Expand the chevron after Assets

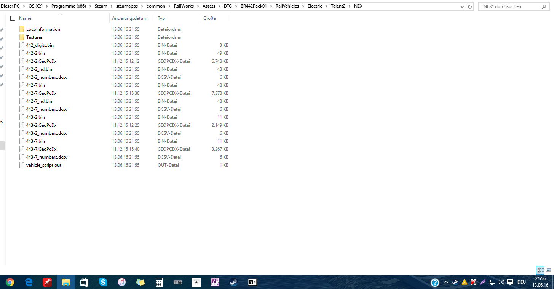point(220,6)
